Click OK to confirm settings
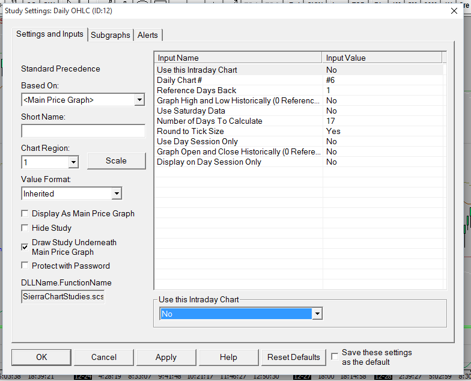Viewport: 471px width, 381px height. coord(41,357)
